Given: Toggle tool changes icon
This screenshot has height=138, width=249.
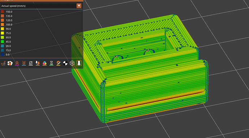Looking at the screenshot, I should click(x=38, y=63).
